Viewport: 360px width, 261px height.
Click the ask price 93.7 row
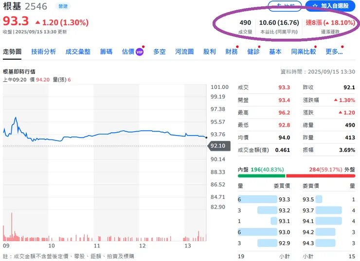329,210
